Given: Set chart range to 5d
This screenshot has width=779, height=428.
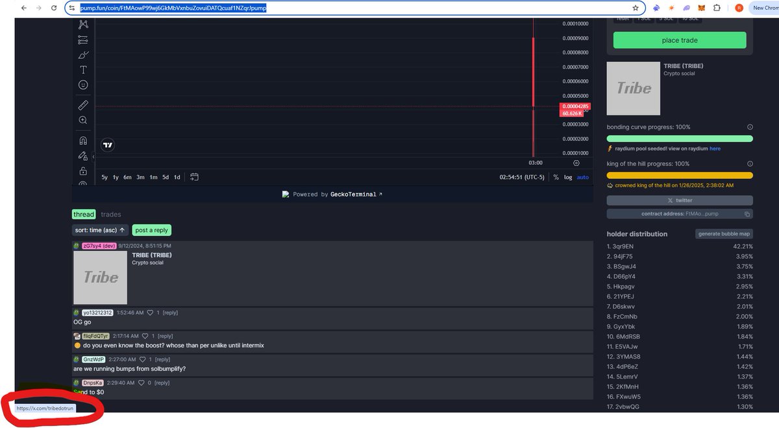Looking at the screenshot, I should click(166, 177).
